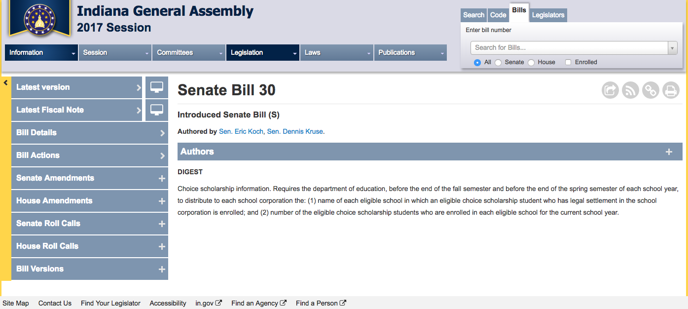This screenshot has width=688, height=309.
Task: Open the Sen. Eric Koch link
Action: 241,132
